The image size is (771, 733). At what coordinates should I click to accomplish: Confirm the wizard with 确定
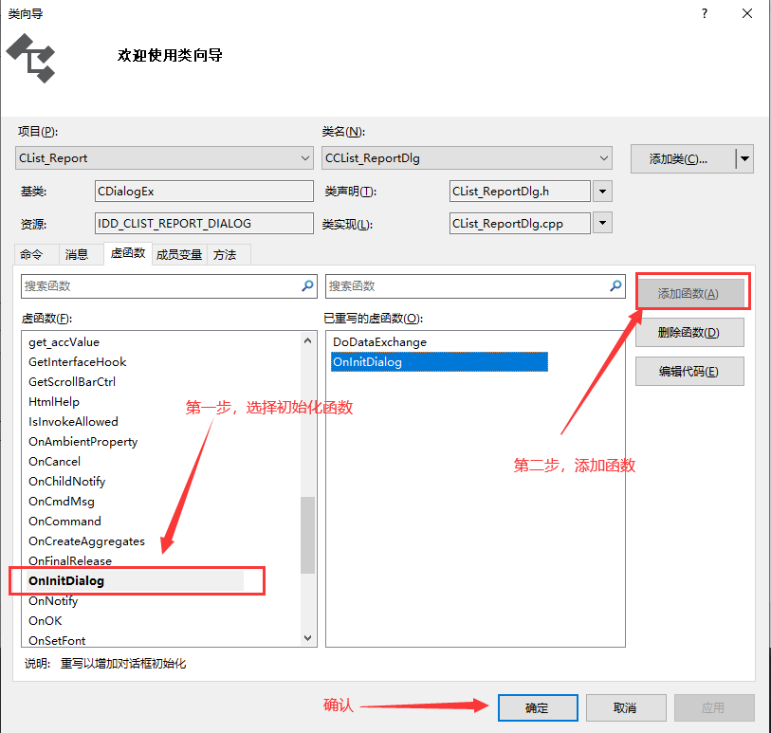pyautogui.click(x=537, y=706)
